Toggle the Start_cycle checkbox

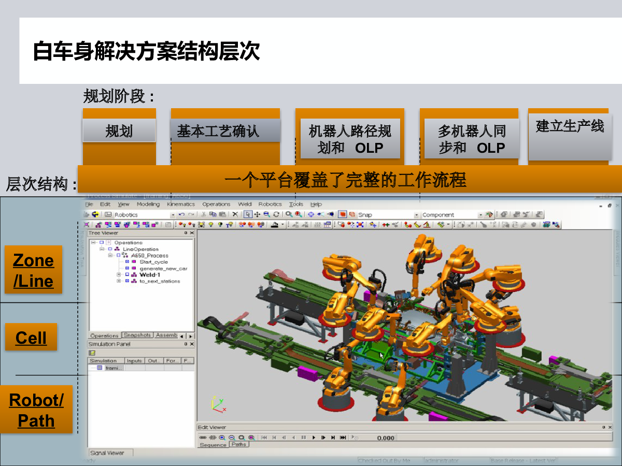coord(127,262)
